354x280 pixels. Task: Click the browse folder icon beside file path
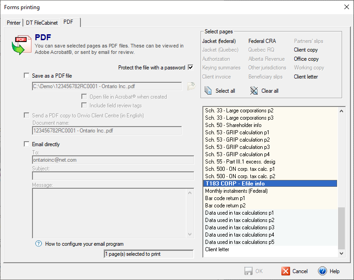click(x=190, y=86)
